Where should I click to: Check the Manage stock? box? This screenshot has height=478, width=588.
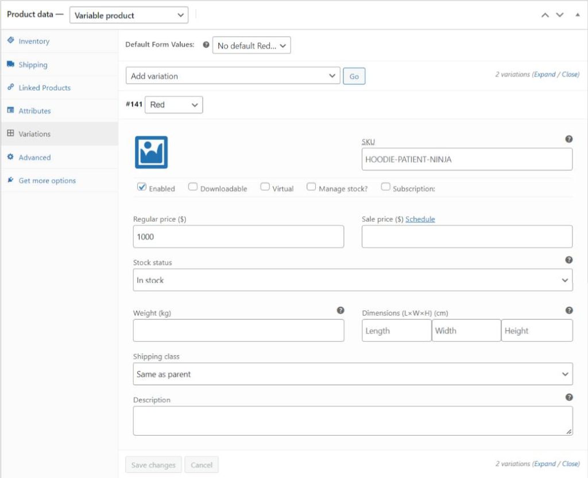tap(311, 186)
